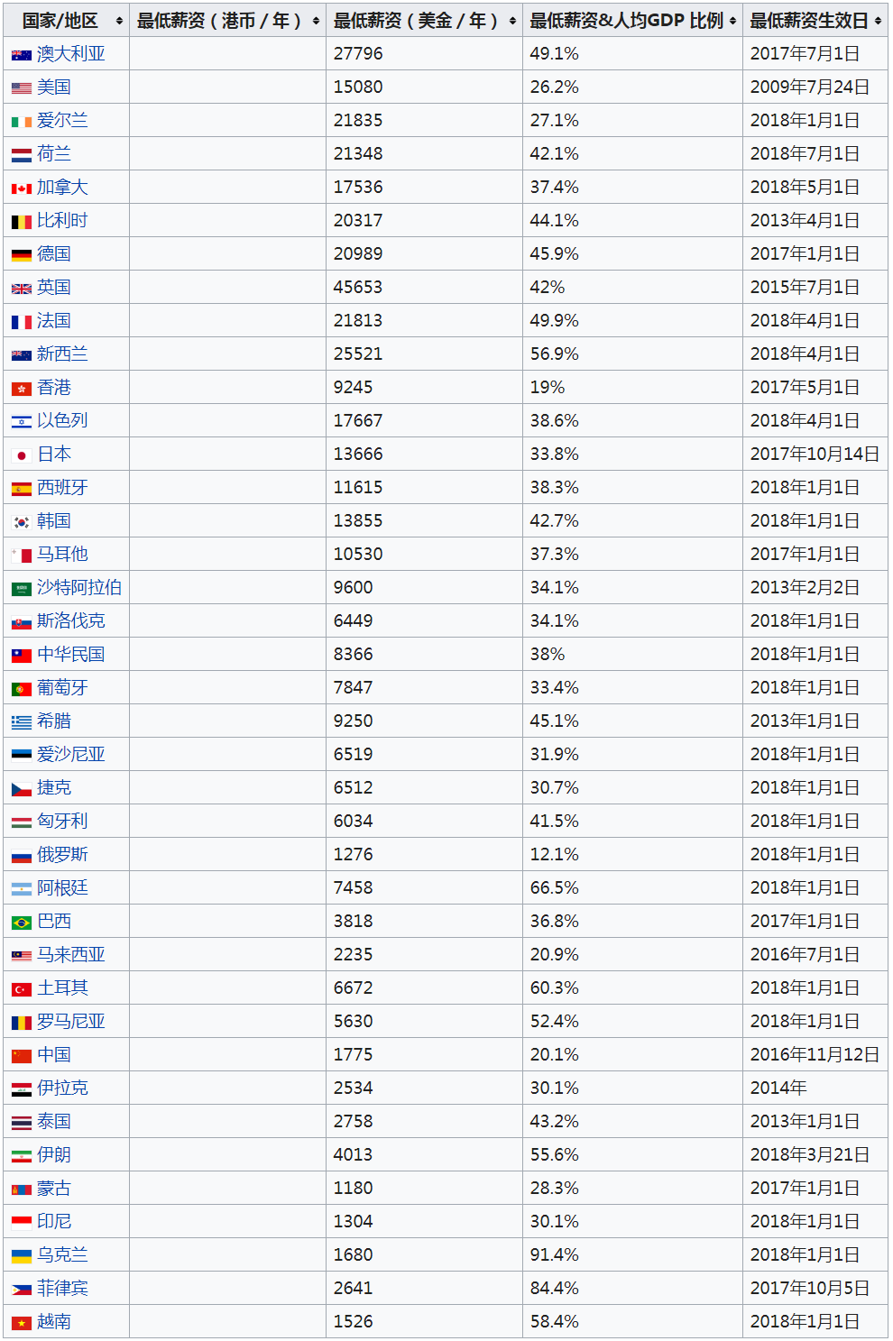Open the 沙特阿拉伯 link

click(x=79, y=587)
